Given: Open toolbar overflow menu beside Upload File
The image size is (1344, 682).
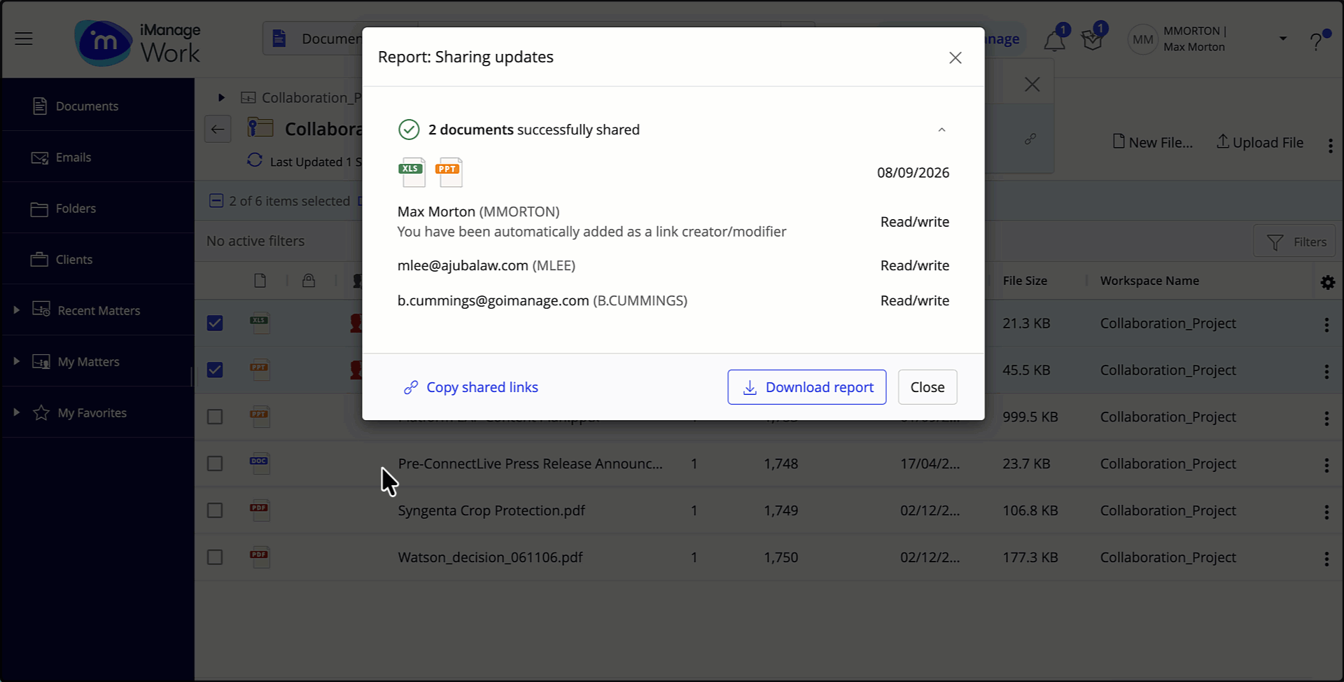Looking at the screenshot, I should (1330, 145).
